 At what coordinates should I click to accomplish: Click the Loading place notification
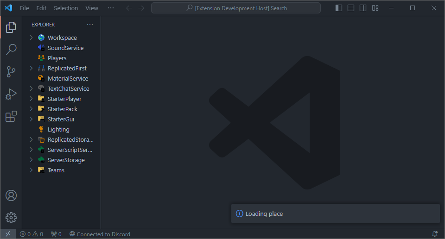click(336, 214)
